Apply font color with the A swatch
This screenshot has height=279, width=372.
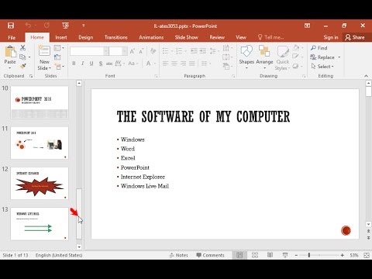[149, 64]
